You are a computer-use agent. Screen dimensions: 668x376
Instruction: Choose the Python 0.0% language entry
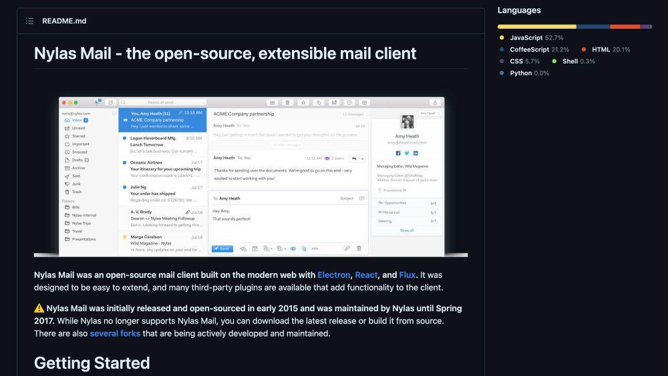coord(524,73)
